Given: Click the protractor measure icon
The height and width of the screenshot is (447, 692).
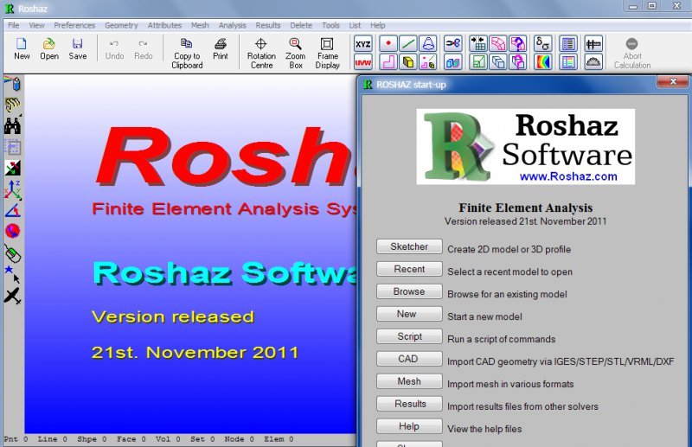Looking at the screenshot, I should 593,62.
